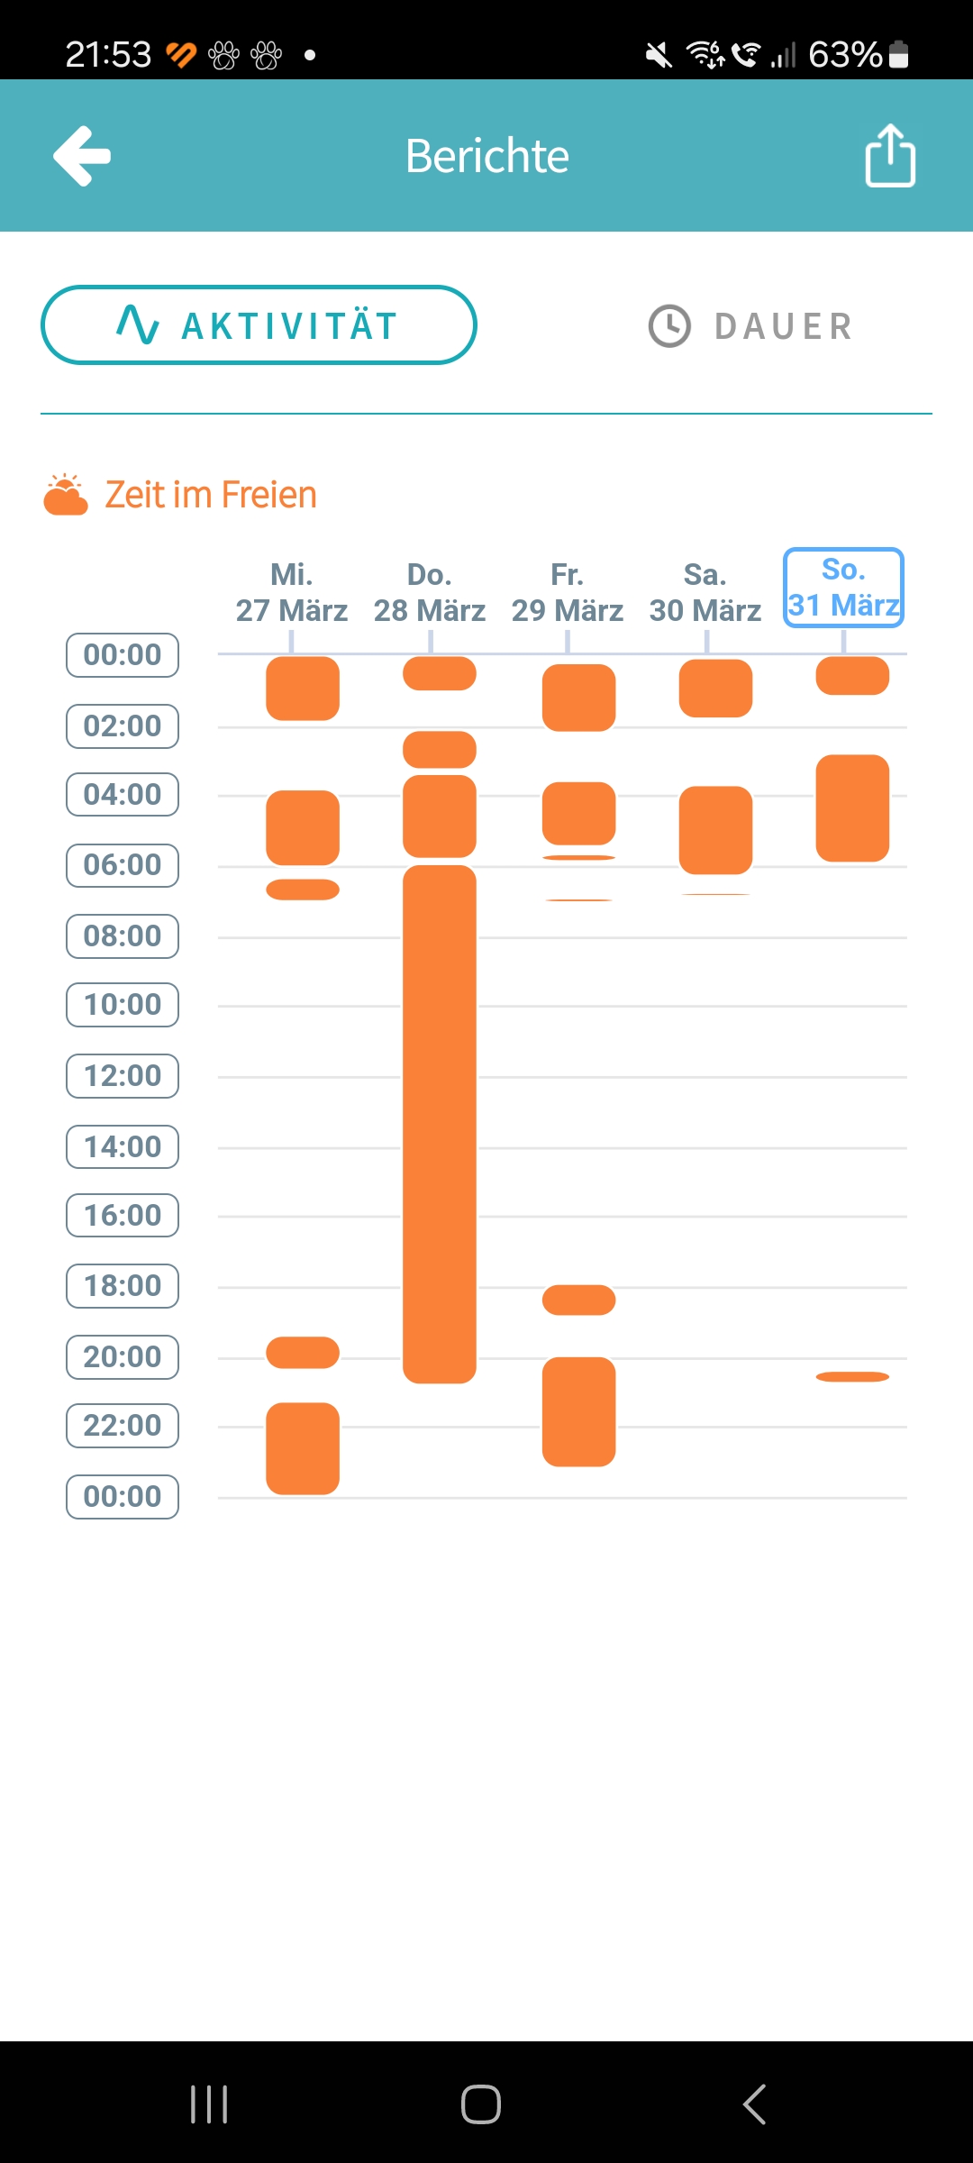
Task: Select the highlighted So. 31 März day
Action: point(843,588)
